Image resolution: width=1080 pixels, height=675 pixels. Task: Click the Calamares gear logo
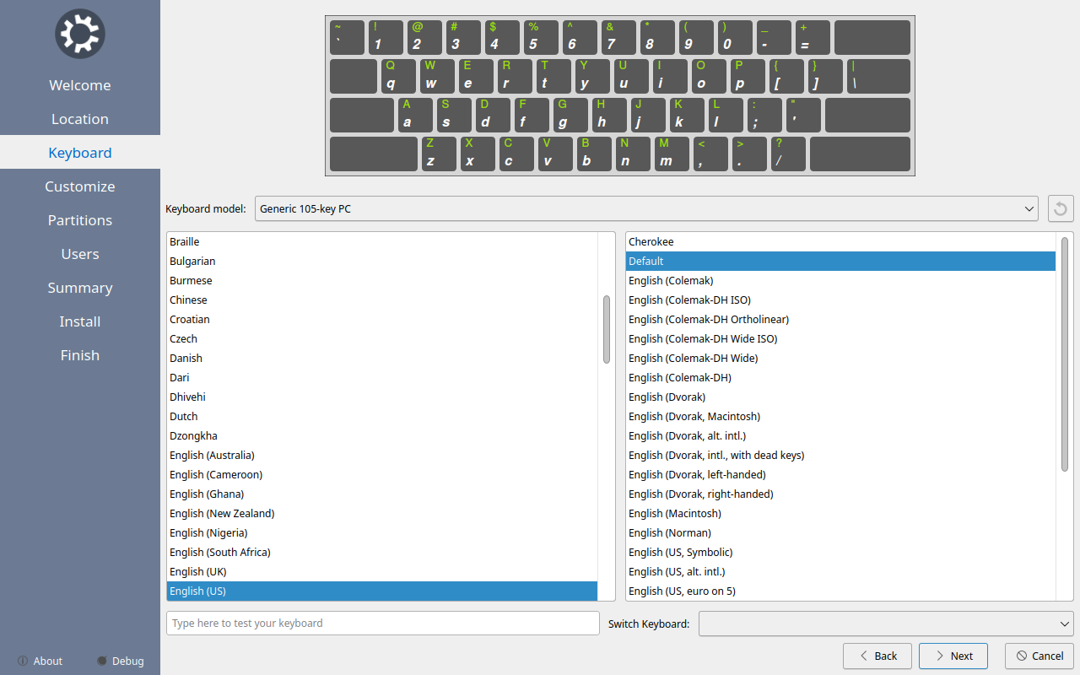click(x=80, y=34)
